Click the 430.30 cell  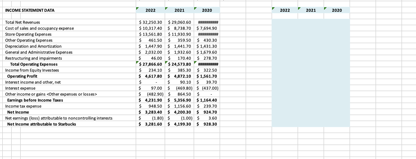(207, 40)
